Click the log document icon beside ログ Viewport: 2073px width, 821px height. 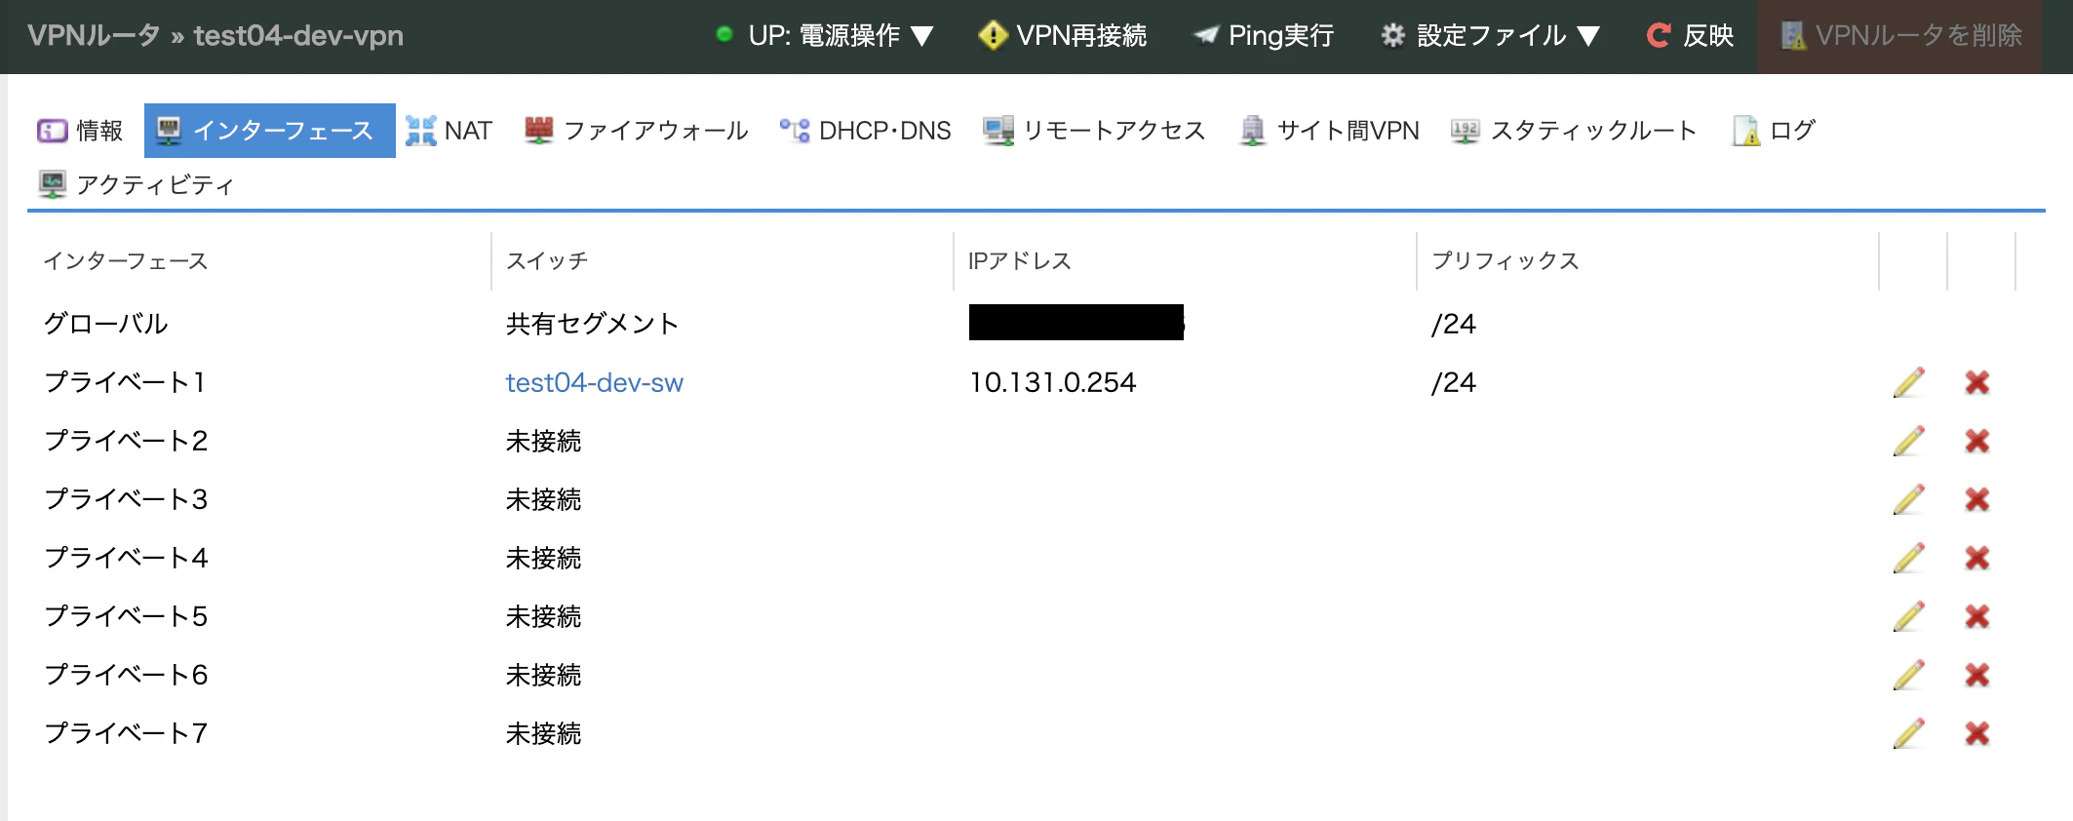click(x=1745, y=130)
